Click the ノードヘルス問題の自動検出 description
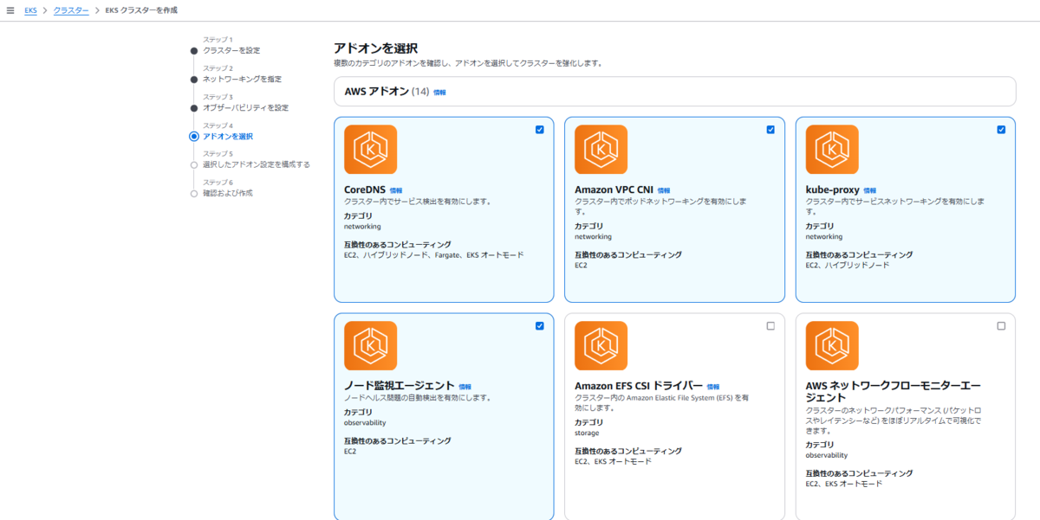The width and height of the screenshot is (1040, 520). point(418,398)
